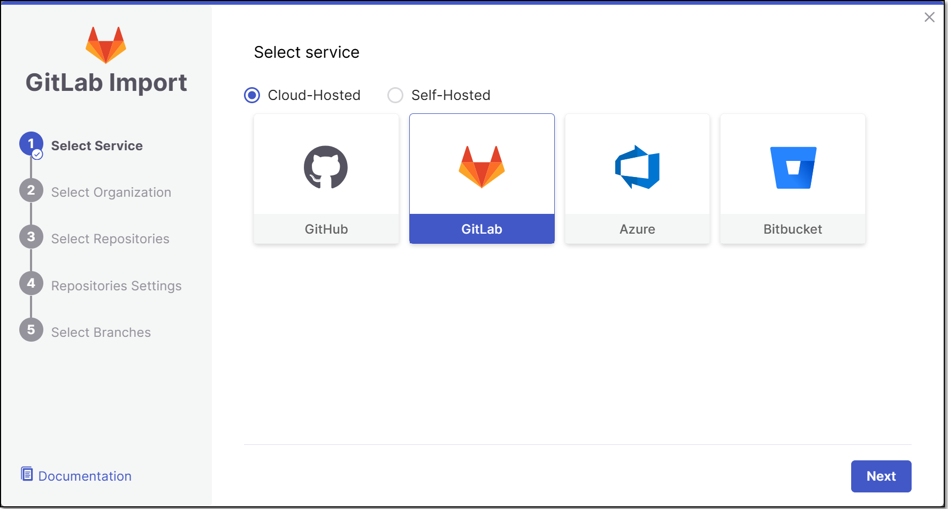Image resolution: width=948 pixels, height=509 pixels.
Task: Click the GitLab logo above the Import title
Action: point(106,45)
